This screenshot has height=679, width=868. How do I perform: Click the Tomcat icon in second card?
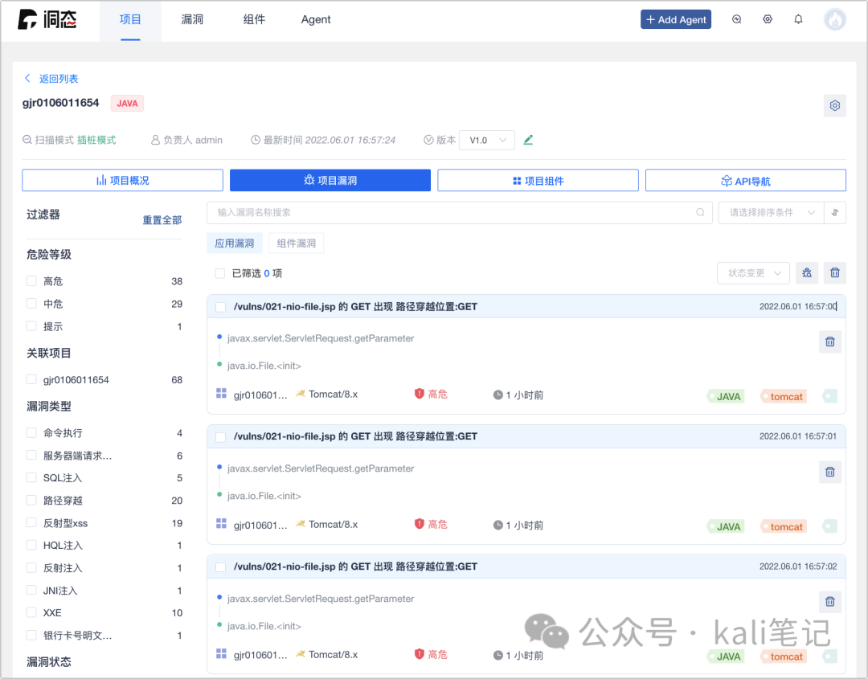[x=301, y=523]
